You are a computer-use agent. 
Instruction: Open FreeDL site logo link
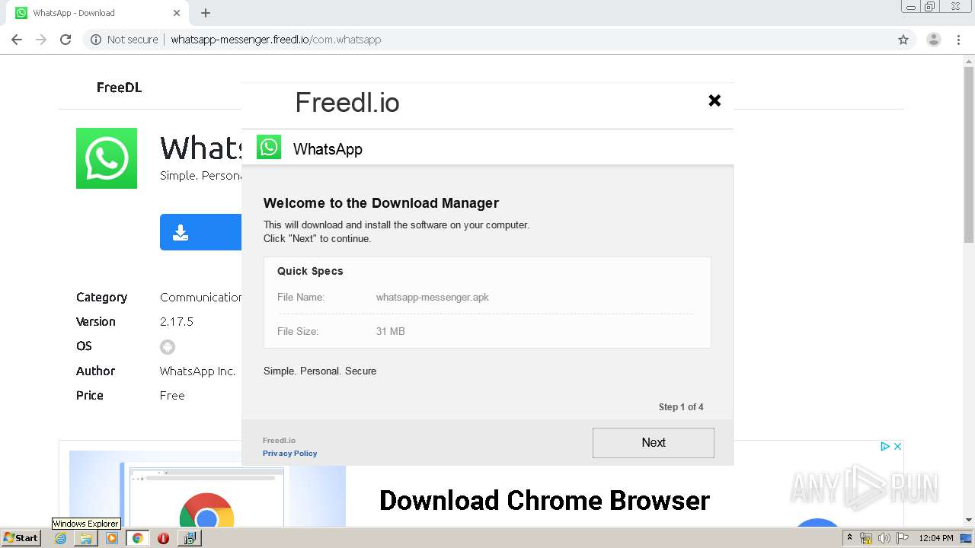coord(119,88)
